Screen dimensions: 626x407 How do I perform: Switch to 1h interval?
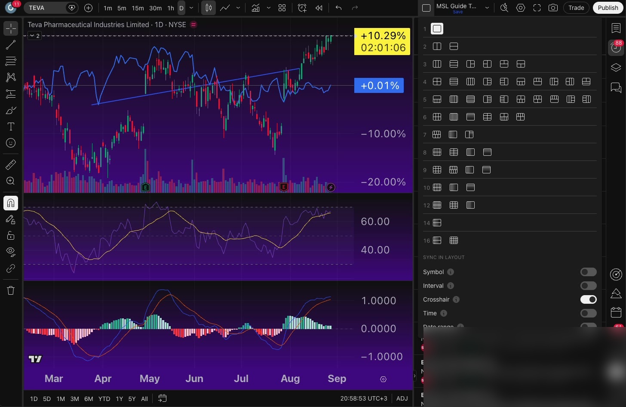[171, 8]
